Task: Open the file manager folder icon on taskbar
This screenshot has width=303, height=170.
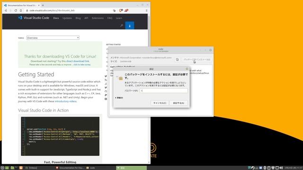Action: [x=12, y=168]
